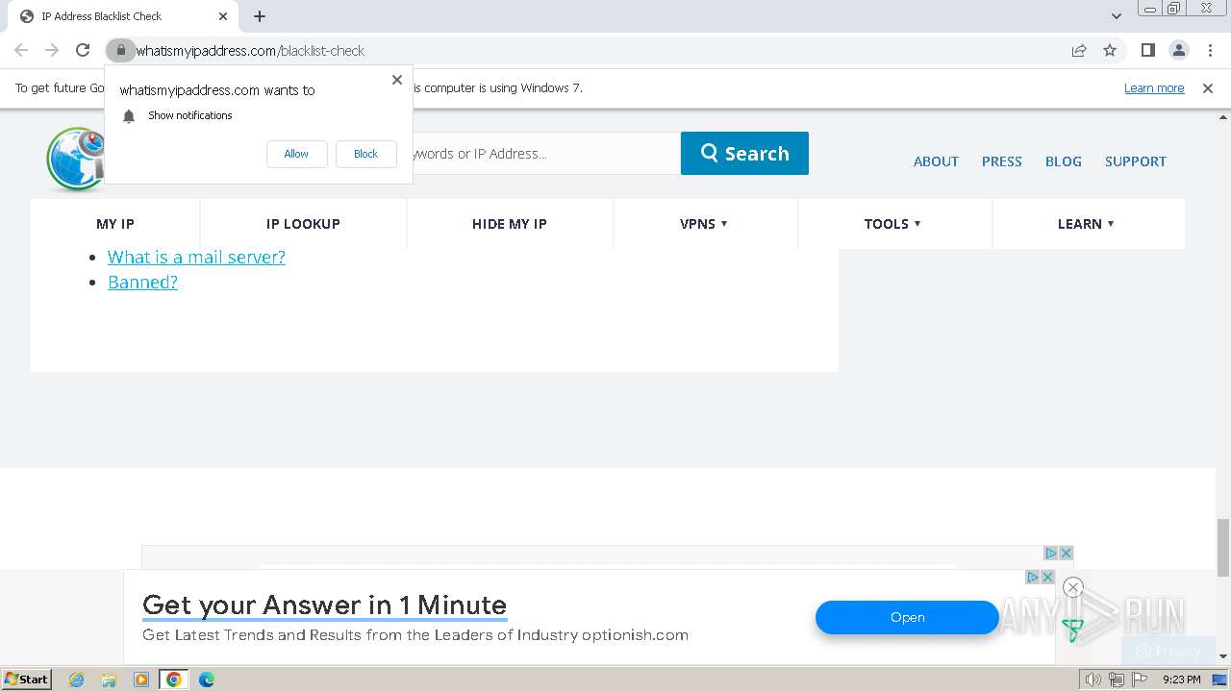Image resolution: width=1231 pixels, height=692 pixels.
Task: Open tab search dropdown arrow
Action: 1117,16
